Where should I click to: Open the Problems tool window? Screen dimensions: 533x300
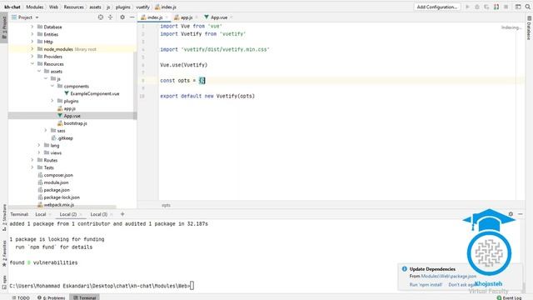[52, 297]
